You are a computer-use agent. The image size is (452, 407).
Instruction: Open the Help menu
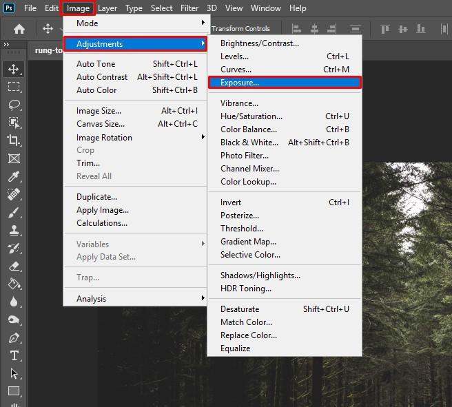point(298,8)
